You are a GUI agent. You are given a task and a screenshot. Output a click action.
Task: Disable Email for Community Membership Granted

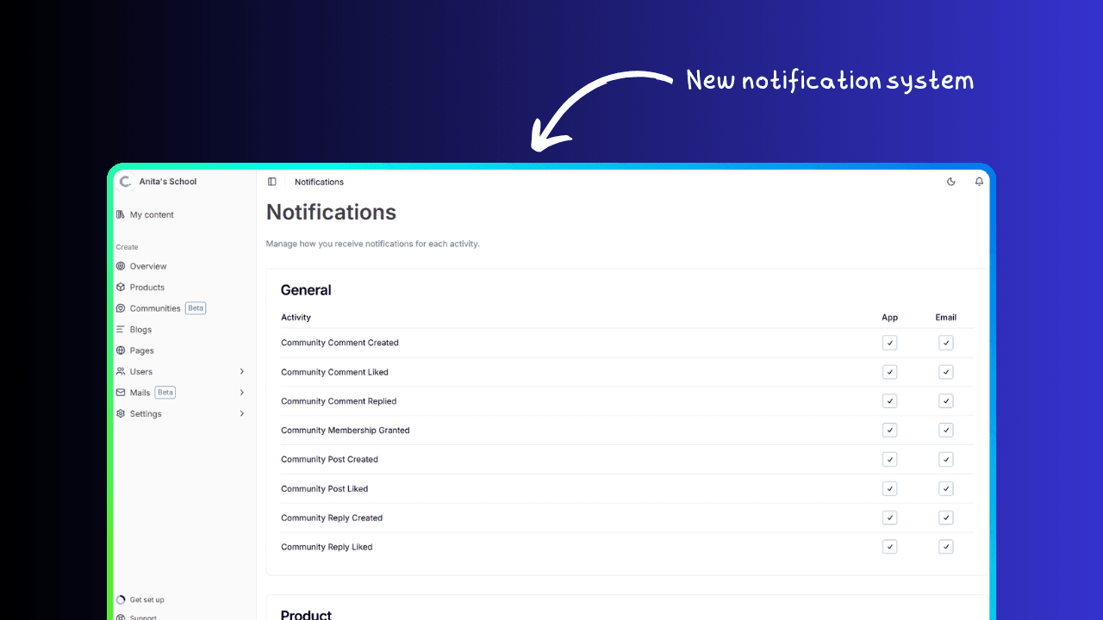tap(945, 430)
